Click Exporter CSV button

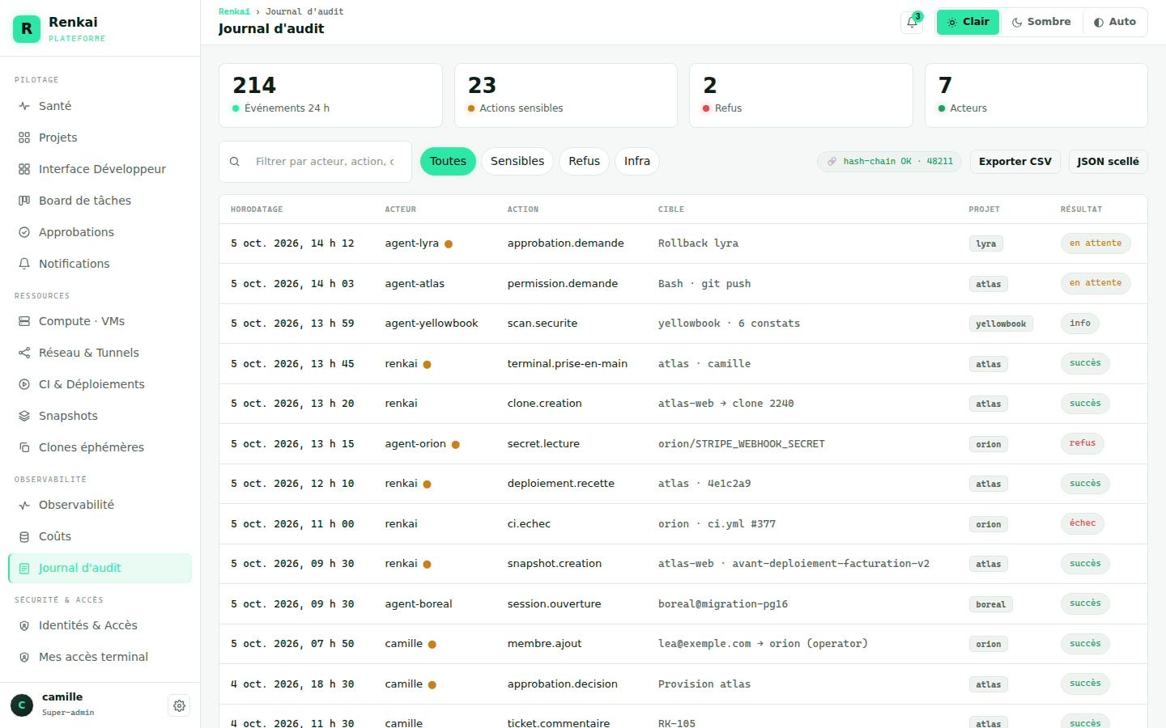coord(1015,162)
